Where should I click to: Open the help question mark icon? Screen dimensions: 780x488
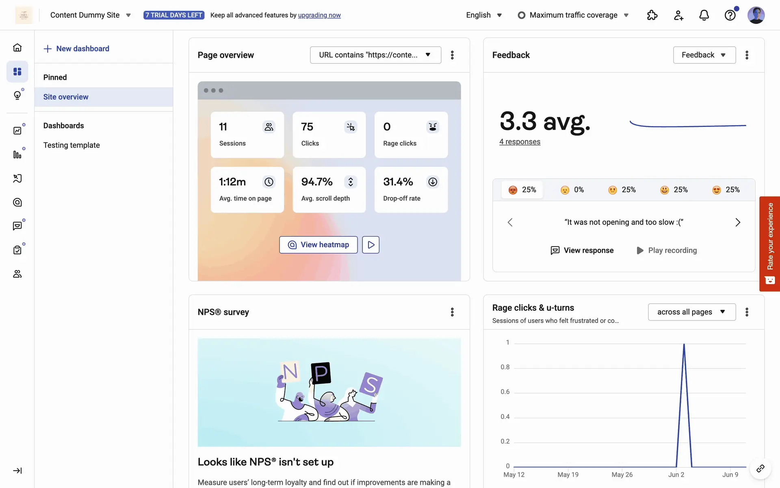[730, 15]
